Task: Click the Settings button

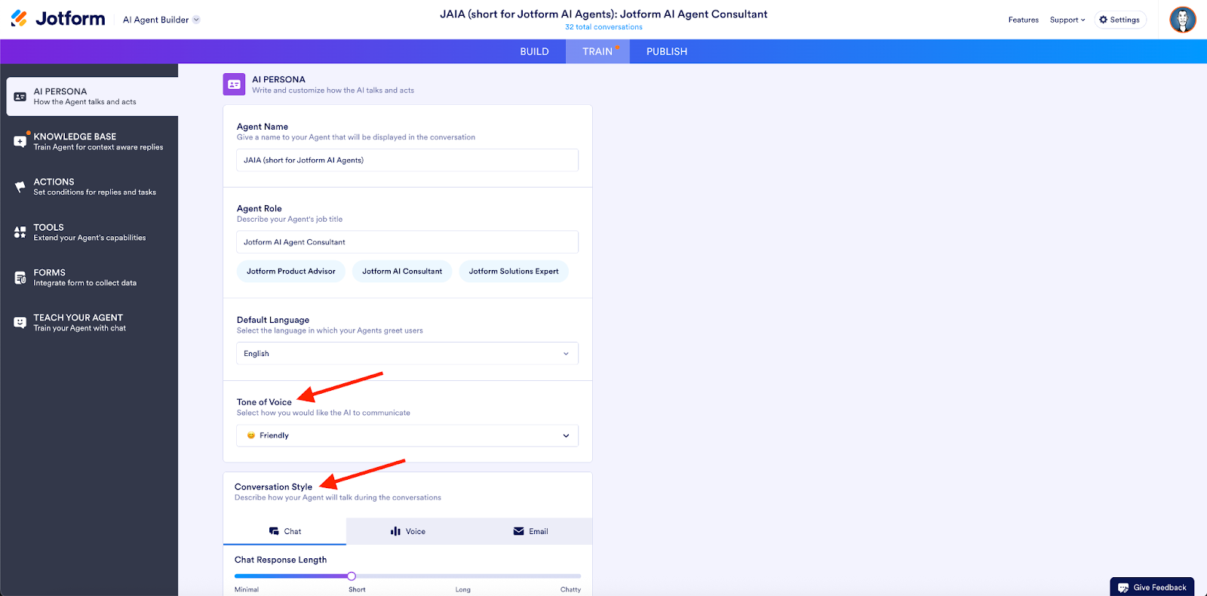Action: point(1120,20)
